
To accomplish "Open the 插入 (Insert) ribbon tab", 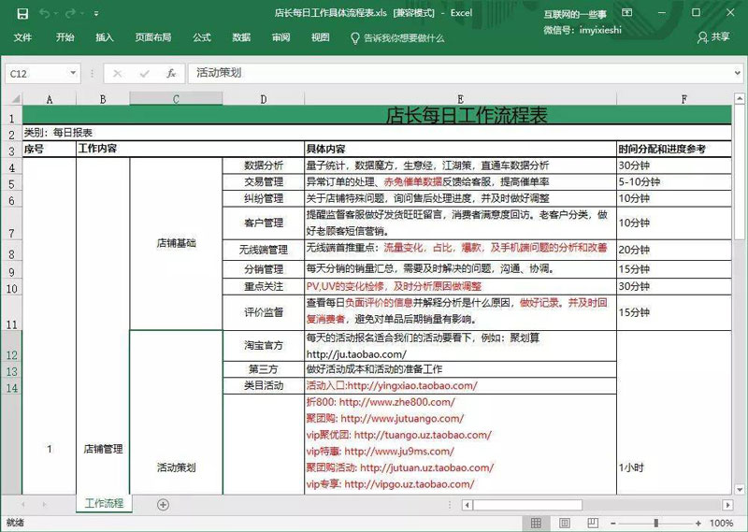I will click(x=105, y=37).
